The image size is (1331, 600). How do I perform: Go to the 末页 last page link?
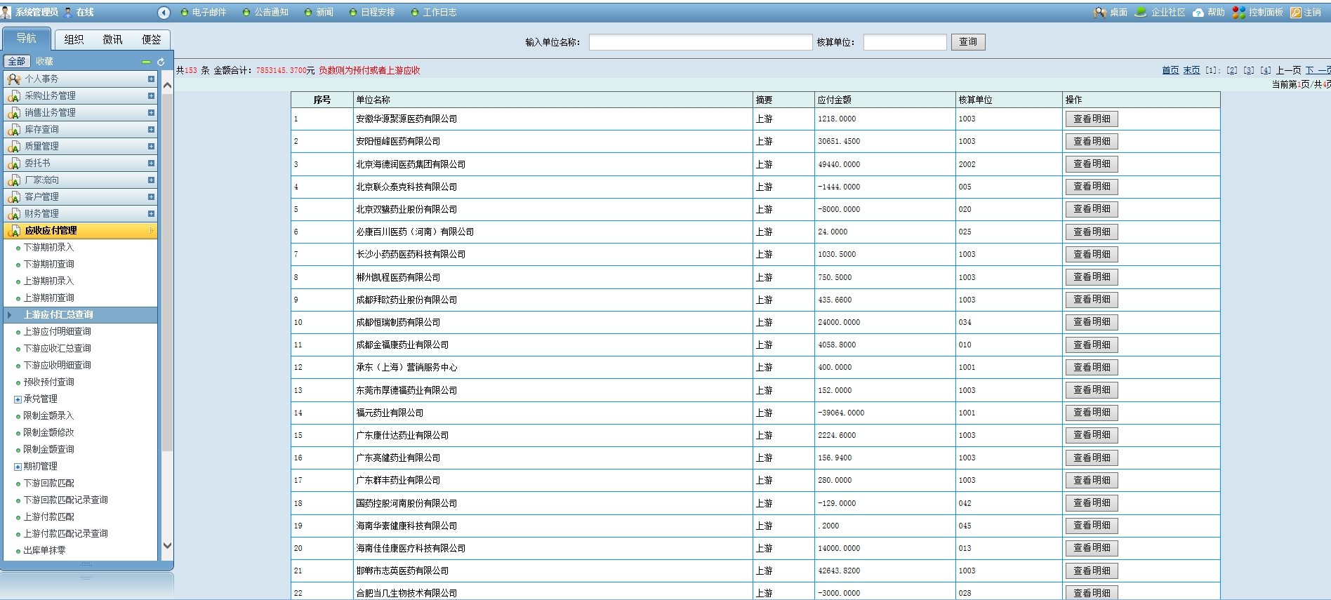click(1191, 70)
